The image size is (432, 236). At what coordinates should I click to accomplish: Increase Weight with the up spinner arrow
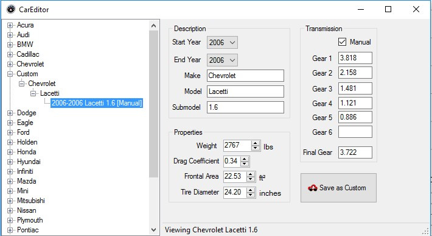pos(256,143)
